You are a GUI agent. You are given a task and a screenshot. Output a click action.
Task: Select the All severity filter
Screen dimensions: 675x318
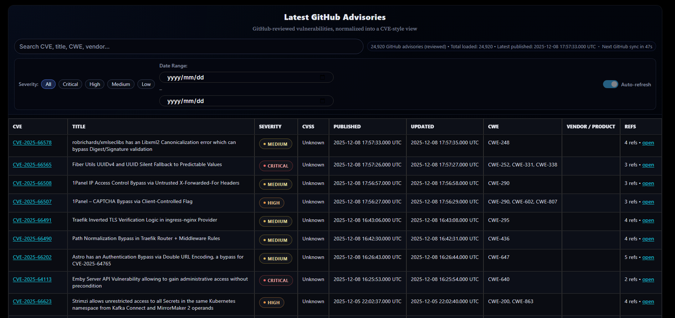click(48, 84)
